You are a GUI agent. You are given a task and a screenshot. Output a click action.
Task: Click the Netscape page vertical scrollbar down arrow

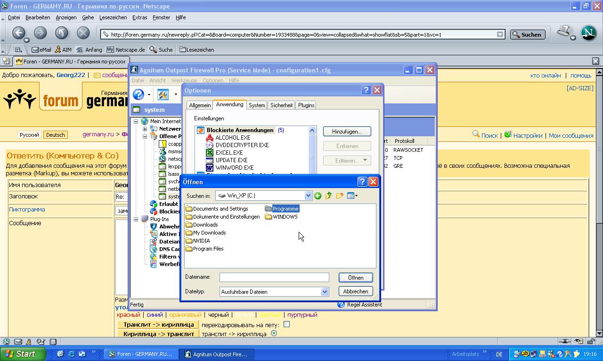(599, 334)
